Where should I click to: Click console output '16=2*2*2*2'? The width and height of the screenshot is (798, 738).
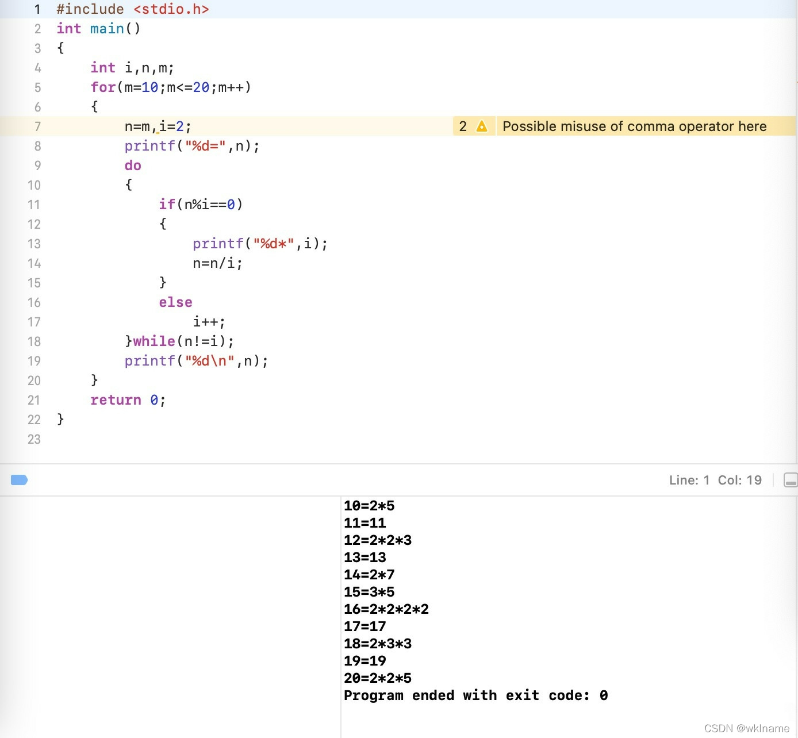pos(386,609)
